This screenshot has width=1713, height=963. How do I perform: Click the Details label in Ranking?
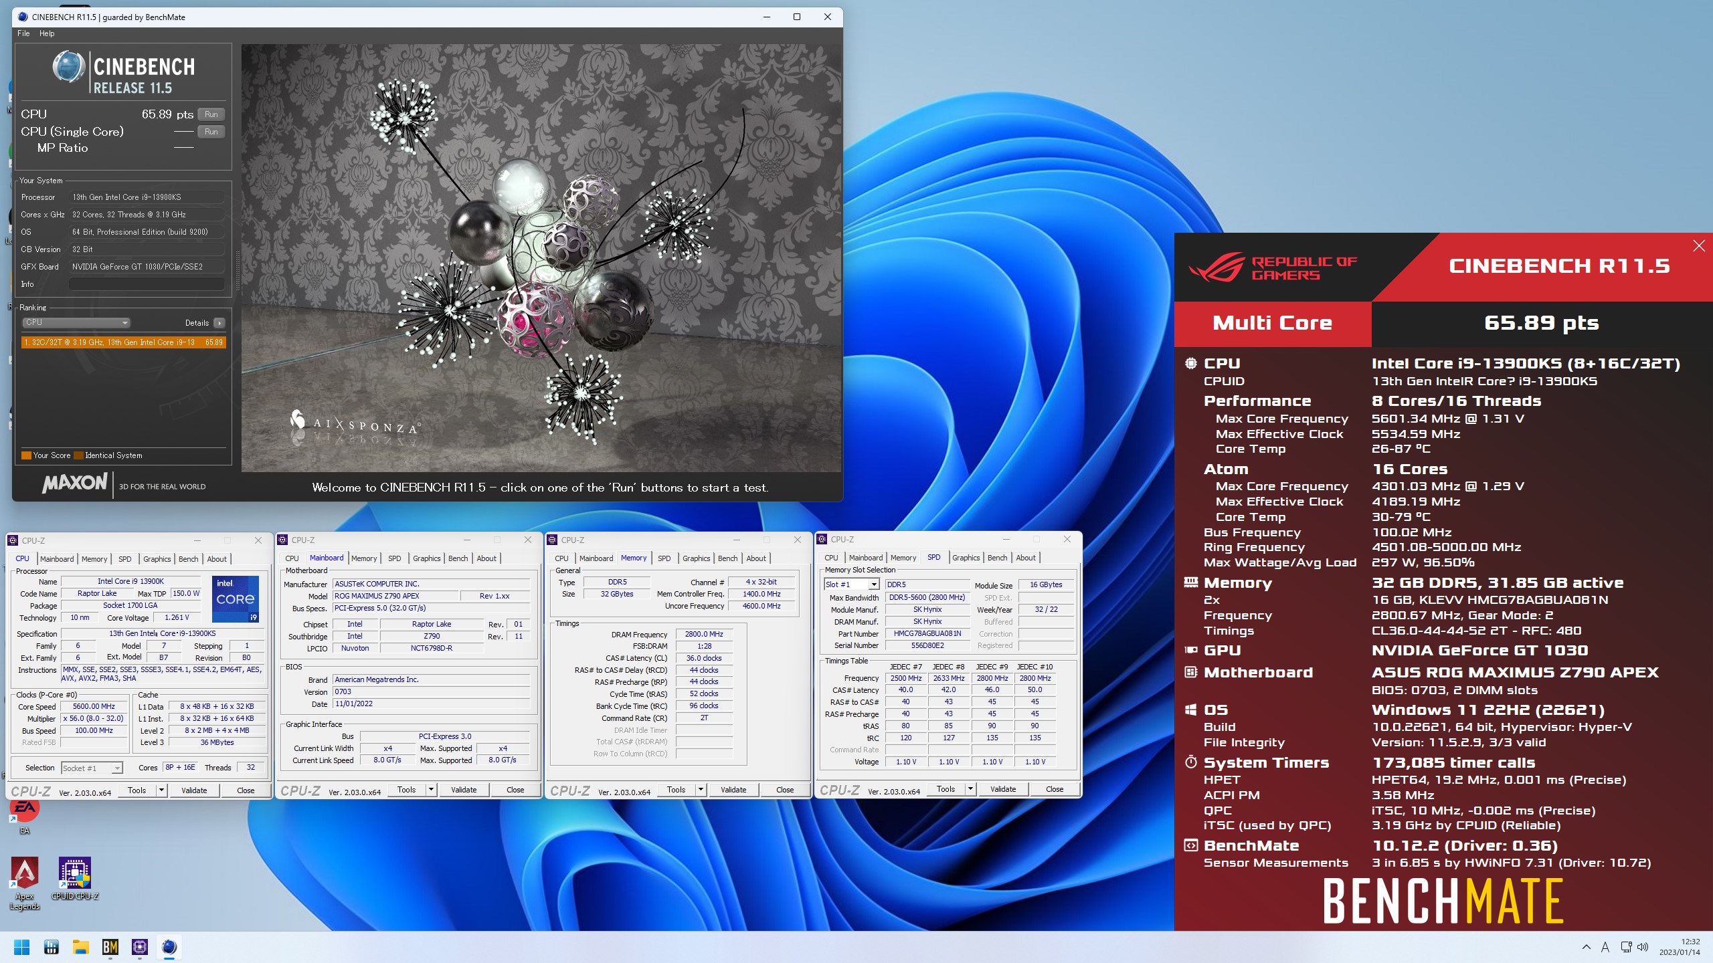tap(197, 323)
